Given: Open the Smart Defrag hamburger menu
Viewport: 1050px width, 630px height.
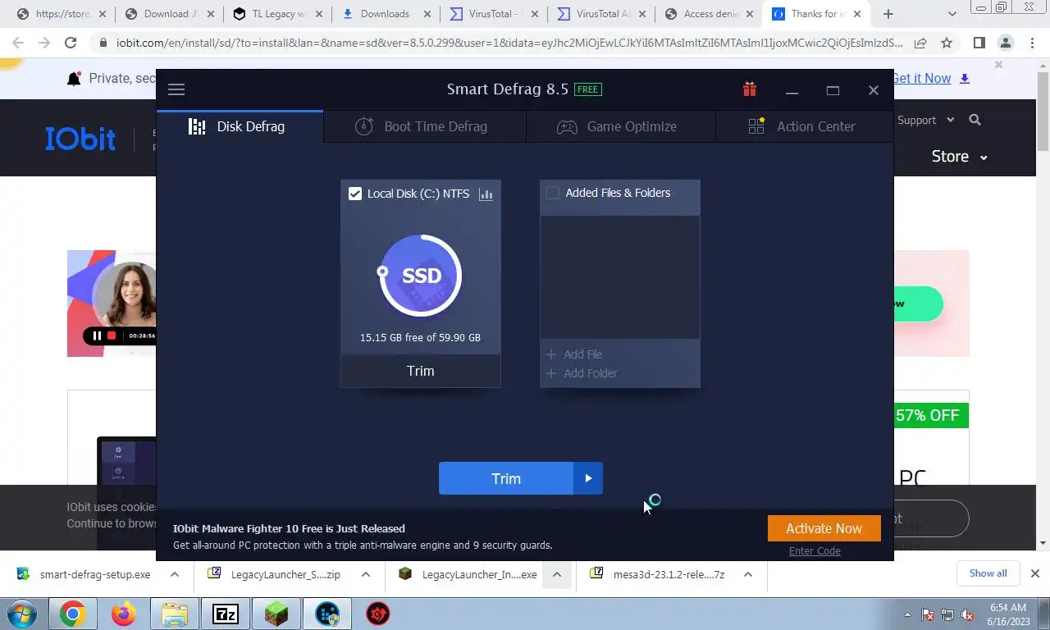Looking at the screenshot, I should pyautogui.click(x=176, y=90).
